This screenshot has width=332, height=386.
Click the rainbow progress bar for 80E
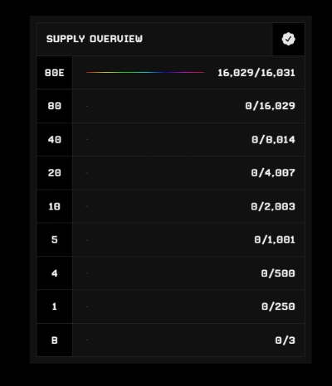click(145, 72)
